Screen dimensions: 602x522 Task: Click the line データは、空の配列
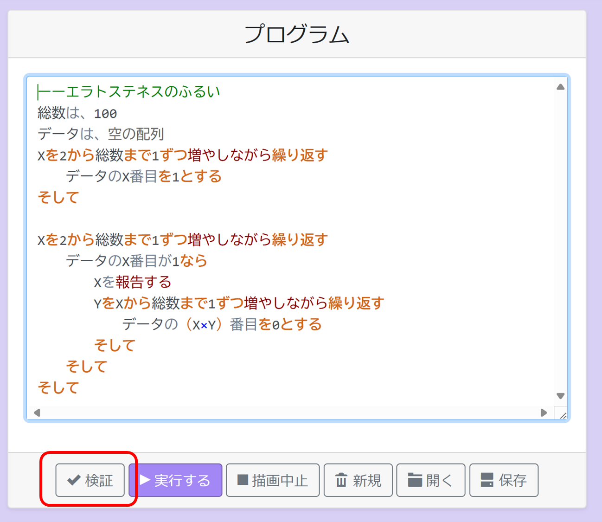101,134
